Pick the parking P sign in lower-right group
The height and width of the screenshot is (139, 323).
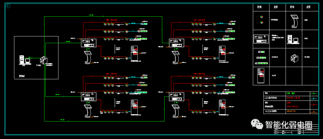[x=222, y=107]
